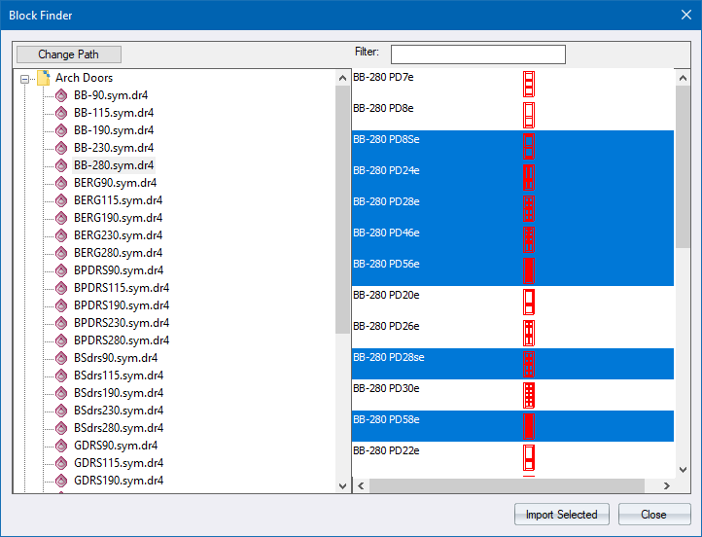Click into the Filter text field
Viewport: 702px width, 537px height.
(477, 54)
